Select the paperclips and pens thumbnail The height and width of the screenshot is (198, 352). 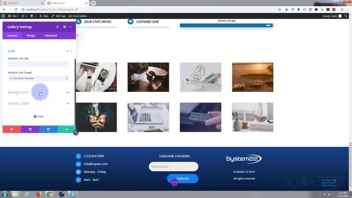pos(200,77)
